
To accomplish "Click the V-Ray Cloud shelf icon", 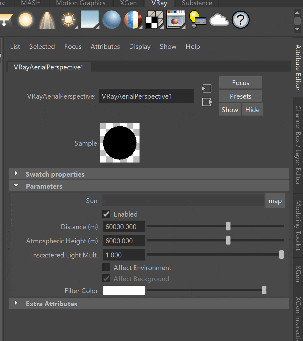I will (219, 20).
